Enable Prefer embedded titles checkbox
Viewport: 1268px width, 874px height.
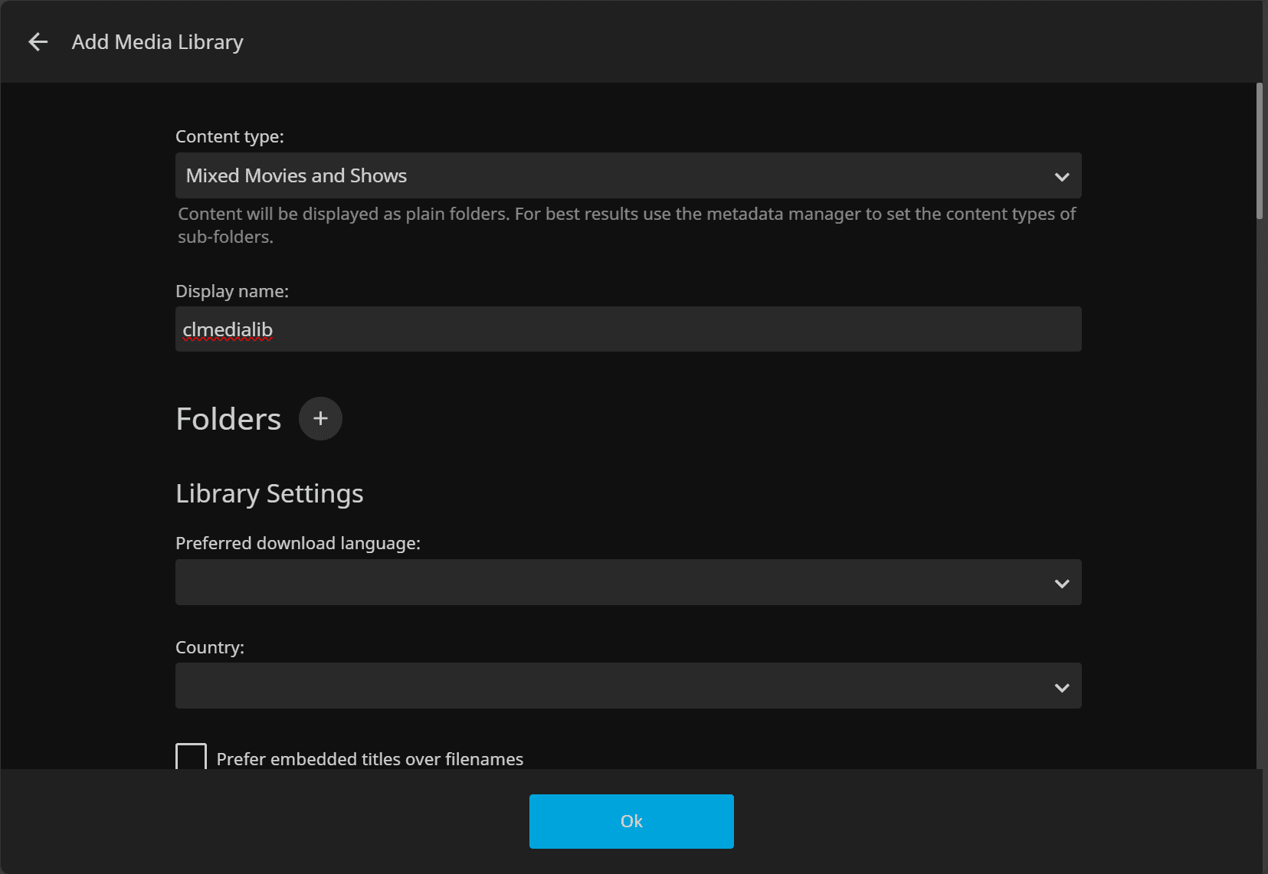[x=191, y=757]
